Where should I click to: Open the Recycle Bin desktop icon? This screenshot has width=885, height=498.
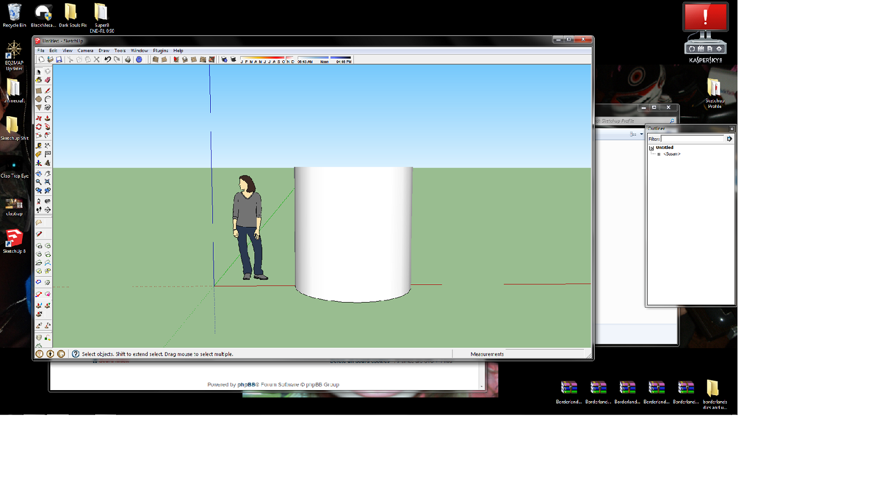click(14, 15)
